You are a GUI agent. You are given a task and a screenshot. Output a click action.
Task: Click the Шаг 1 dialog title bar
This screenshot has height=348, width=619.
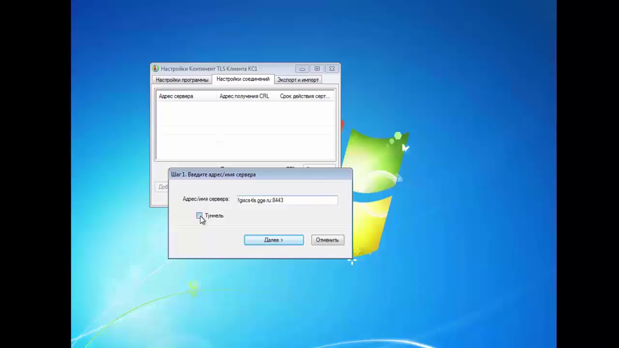[x=260, y=174]
